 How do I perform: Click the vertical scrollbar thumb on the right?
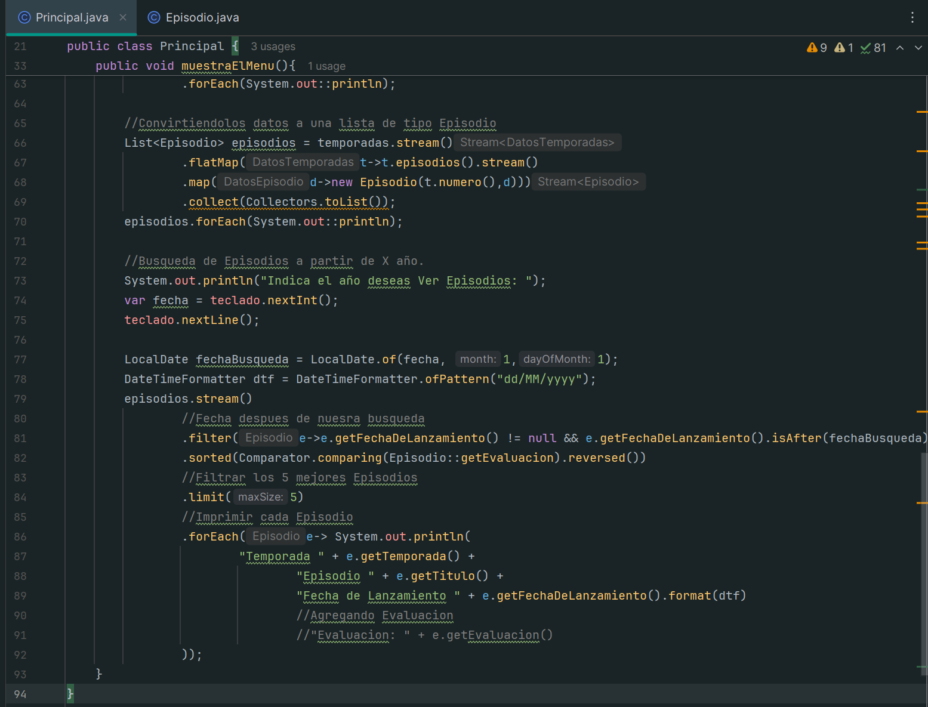(x=924, y=564)
